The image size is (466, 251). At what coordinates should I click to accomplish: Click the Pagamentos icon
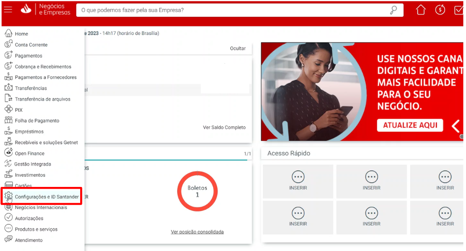pyautogui.click(x=8, y=55)
